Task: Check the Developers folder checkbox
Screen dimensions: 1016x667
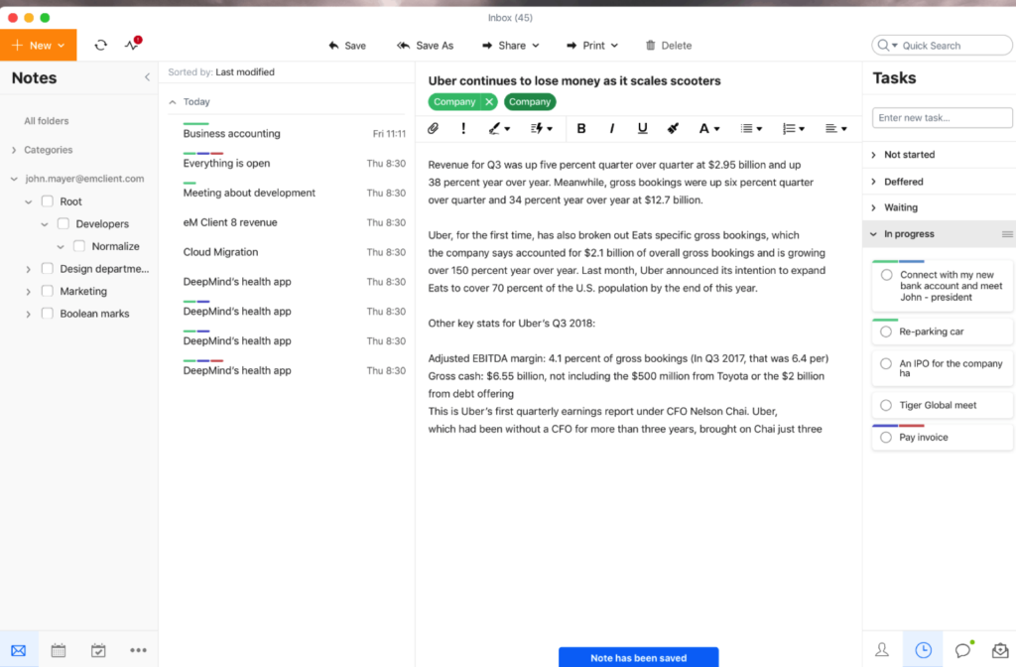Action: coord(63,223)
